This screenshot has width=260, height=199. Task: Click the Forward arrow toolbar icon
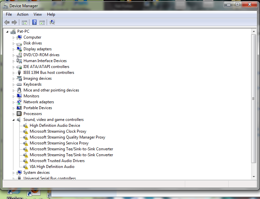[14, 22]
